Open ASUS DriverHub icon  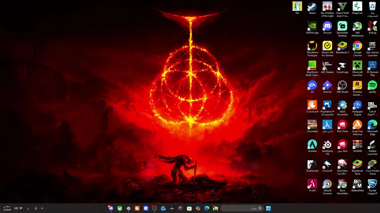(342, 108)
